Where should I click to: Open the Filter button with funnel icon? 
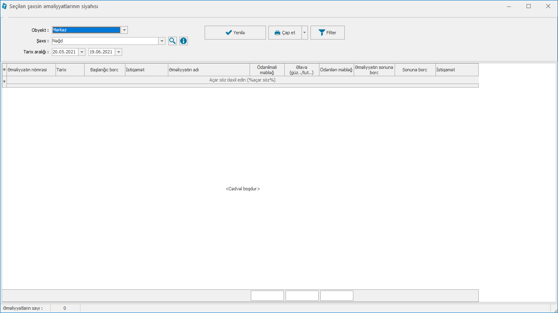click(327, 33)
